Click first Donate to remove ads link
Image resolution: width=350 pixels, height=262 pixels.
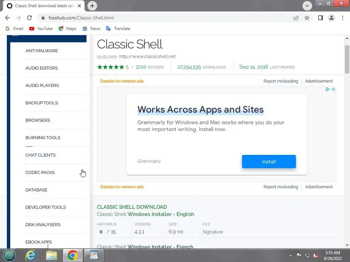122,81
